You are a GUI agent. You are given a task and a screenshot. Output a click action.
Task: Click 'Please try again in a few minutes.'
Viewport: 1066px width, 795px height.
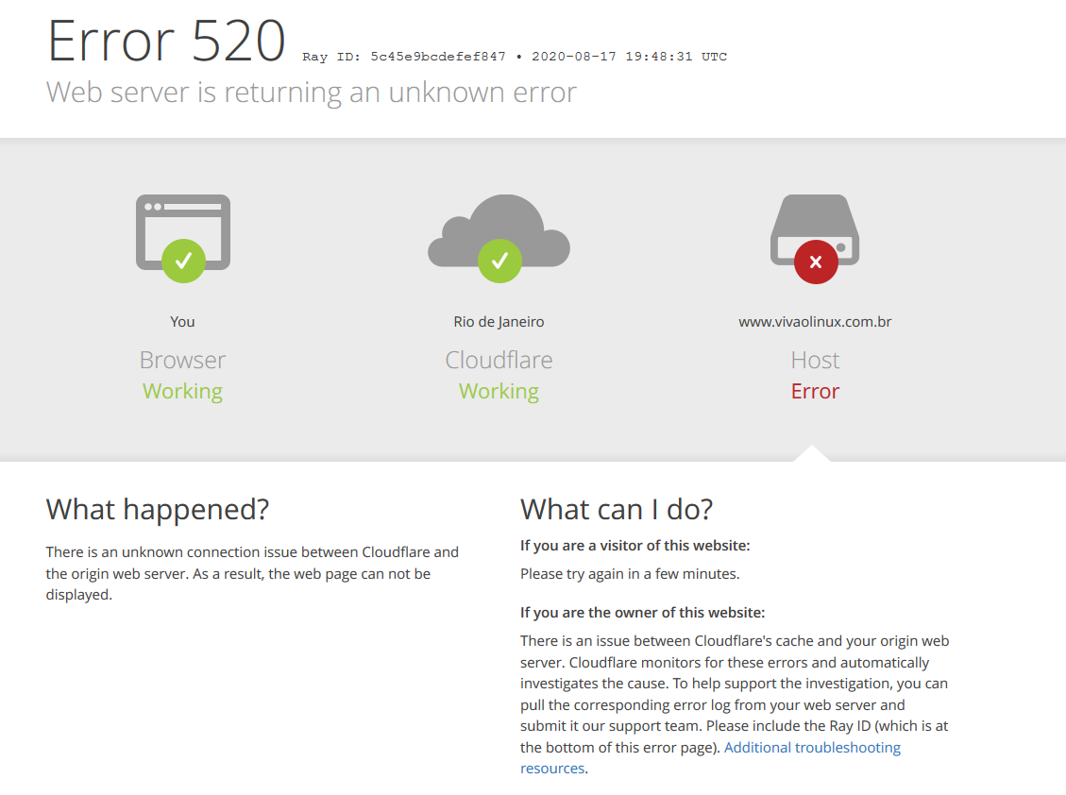tap(630, 574)
